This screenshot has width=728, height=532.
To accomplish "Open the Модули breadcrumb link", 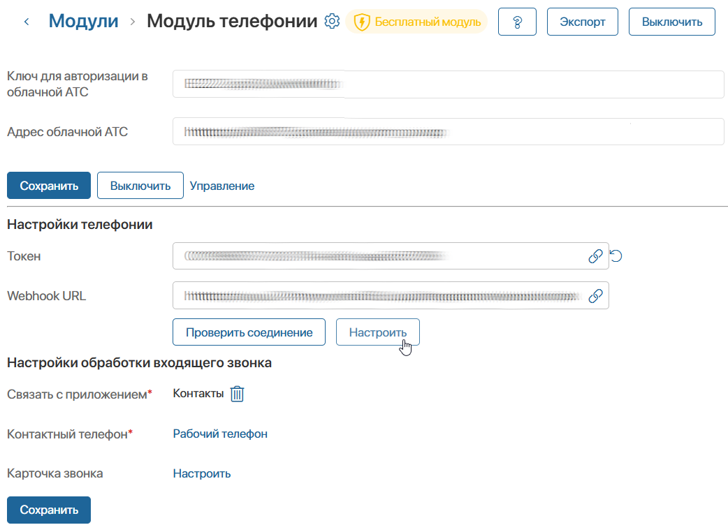I will (84, 22).
